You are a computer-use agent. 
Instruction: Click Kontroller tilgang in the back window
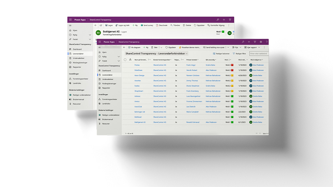tap(216, 25)
